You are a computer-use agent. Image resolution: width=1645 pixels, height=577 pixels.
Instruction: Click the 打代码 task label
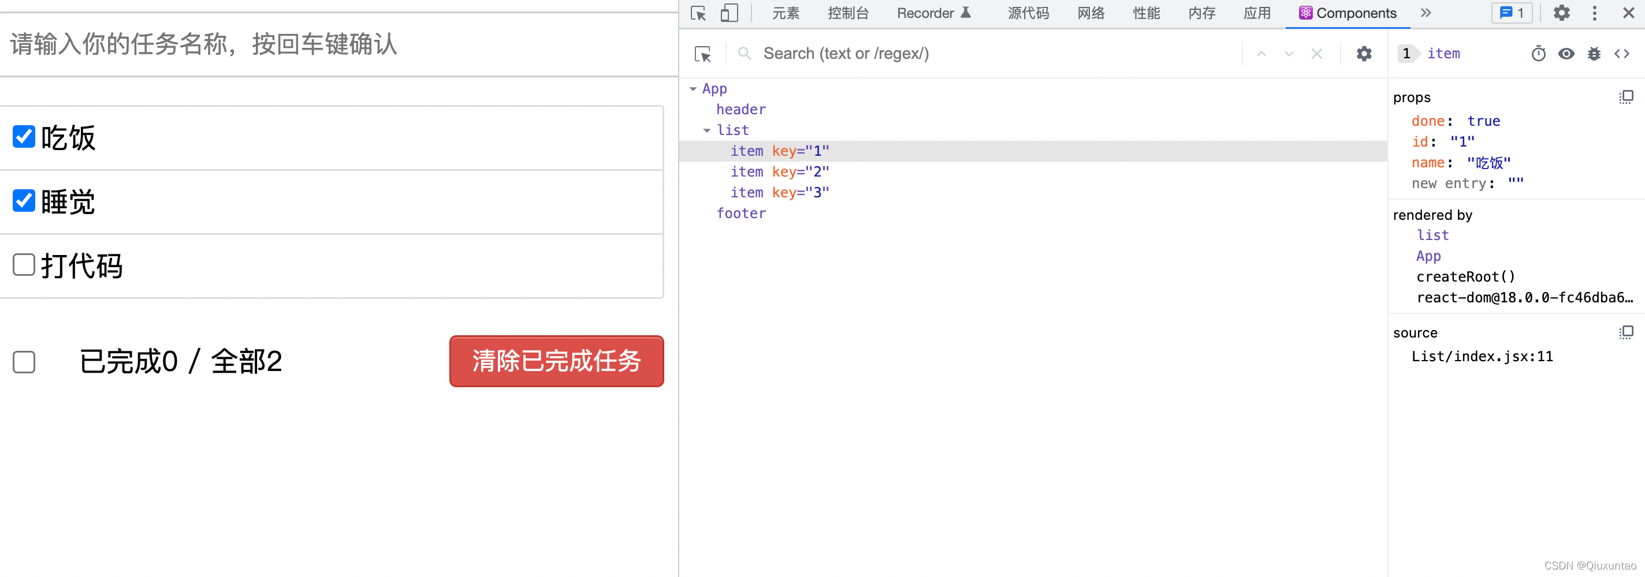[82, 266]
